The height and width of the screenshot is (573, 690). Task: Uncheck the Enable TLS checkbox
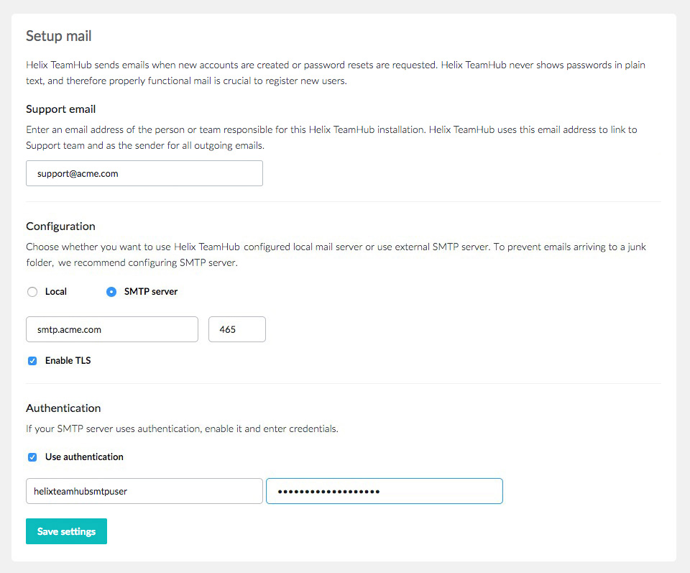(x=32, y=360)
